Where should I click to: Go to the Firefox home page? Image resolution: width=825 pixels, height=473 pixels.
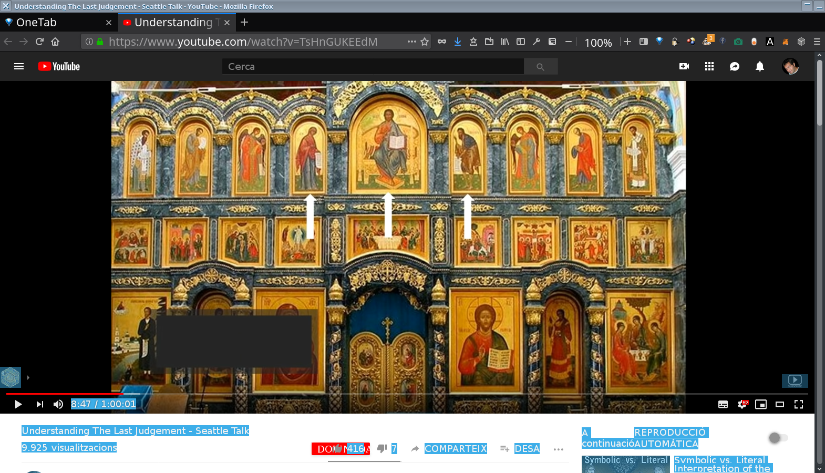coord(55,42)
